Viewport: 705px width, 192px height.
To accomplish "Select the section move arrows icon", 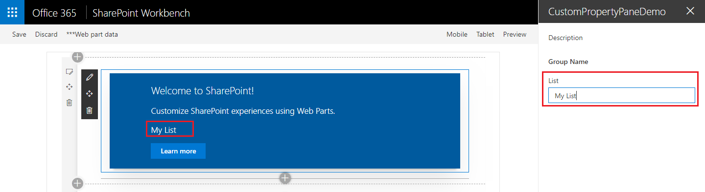I will tap(70, 87).
